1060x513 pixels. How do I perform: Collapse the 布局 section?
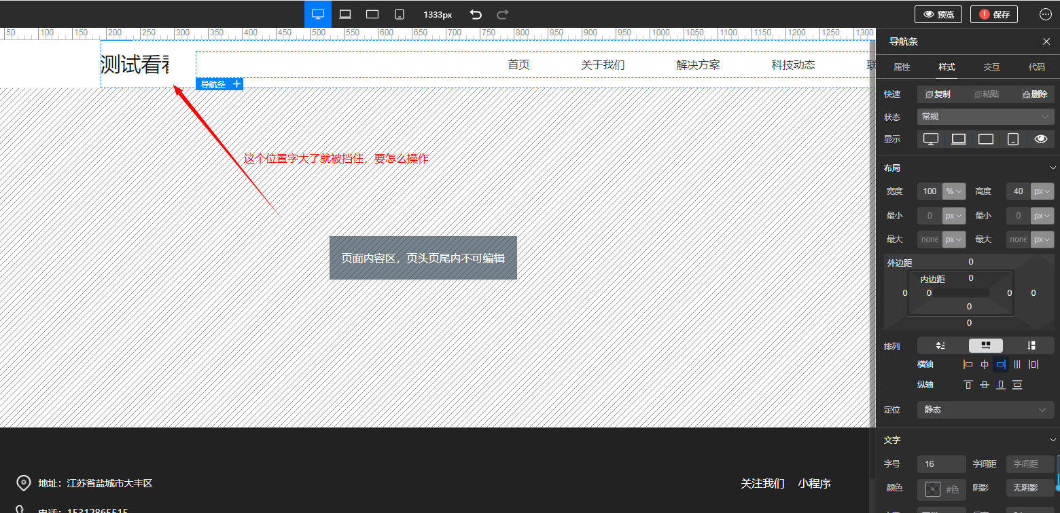pos(1053,168)
